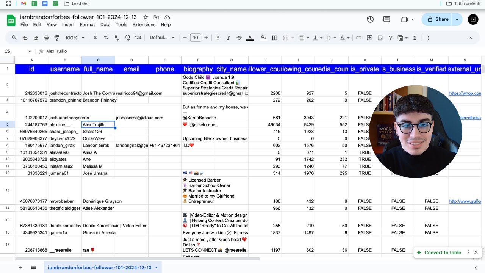Open the functions menu
This screenshot has height=273, width=485.
pos(415,38)
